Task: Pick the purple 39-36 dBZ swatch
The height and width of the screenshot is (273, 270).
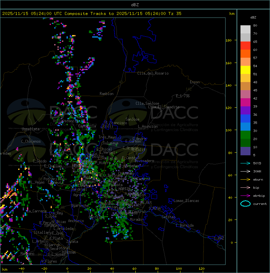Action: (245, 110)
